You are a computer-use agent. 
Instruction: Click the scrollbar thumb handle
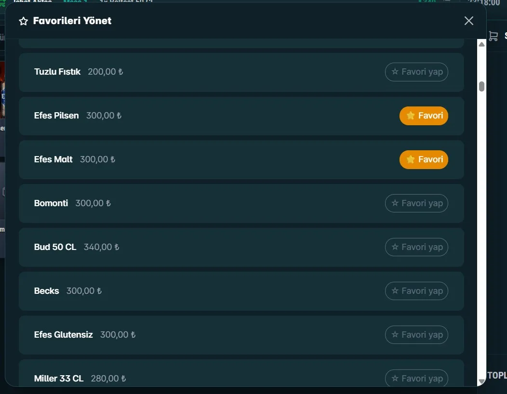481,87
